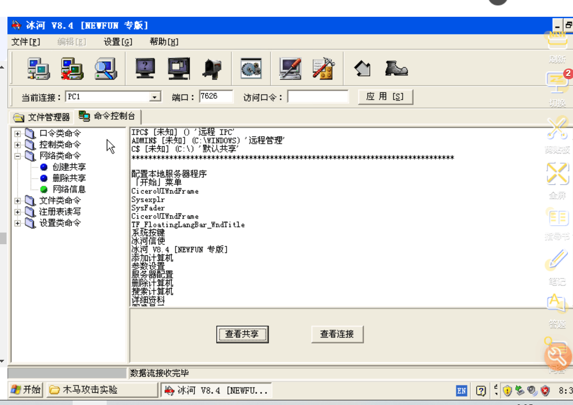Click the 应用[S] button
This screenshot has height=405, width=573.
385,97
